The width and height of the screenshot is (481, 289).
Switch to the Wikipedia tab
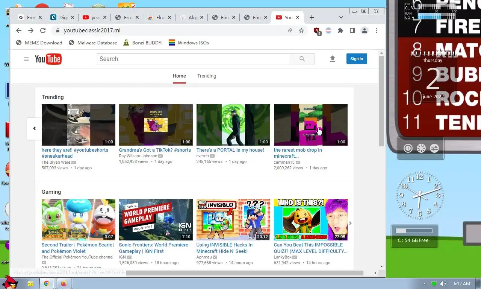[30, 17]
